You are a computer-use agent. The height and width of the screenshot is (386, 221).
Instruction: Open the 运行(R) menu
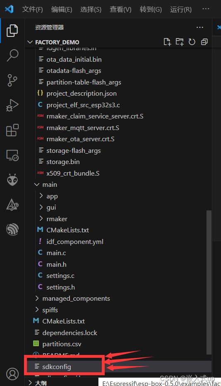(180, 10)
